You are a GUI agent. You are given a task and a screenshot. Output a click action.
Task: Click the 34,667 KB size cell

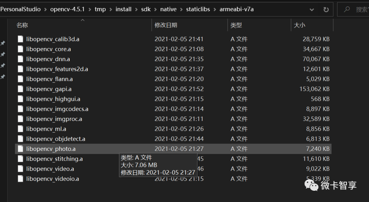(316, 49)
